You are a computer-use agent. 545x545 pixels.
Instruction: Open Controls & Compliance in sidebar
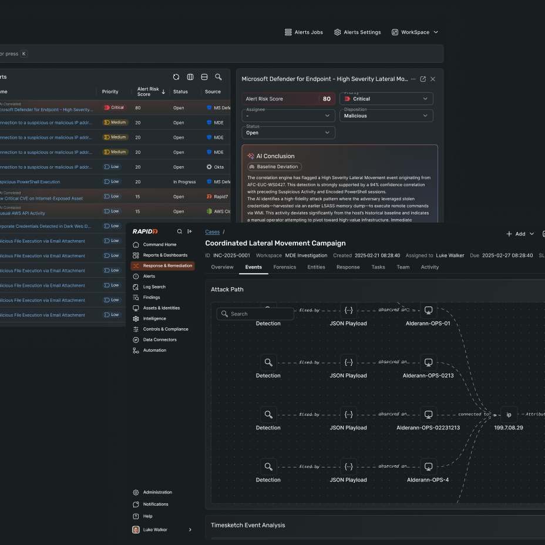point(163,329)
